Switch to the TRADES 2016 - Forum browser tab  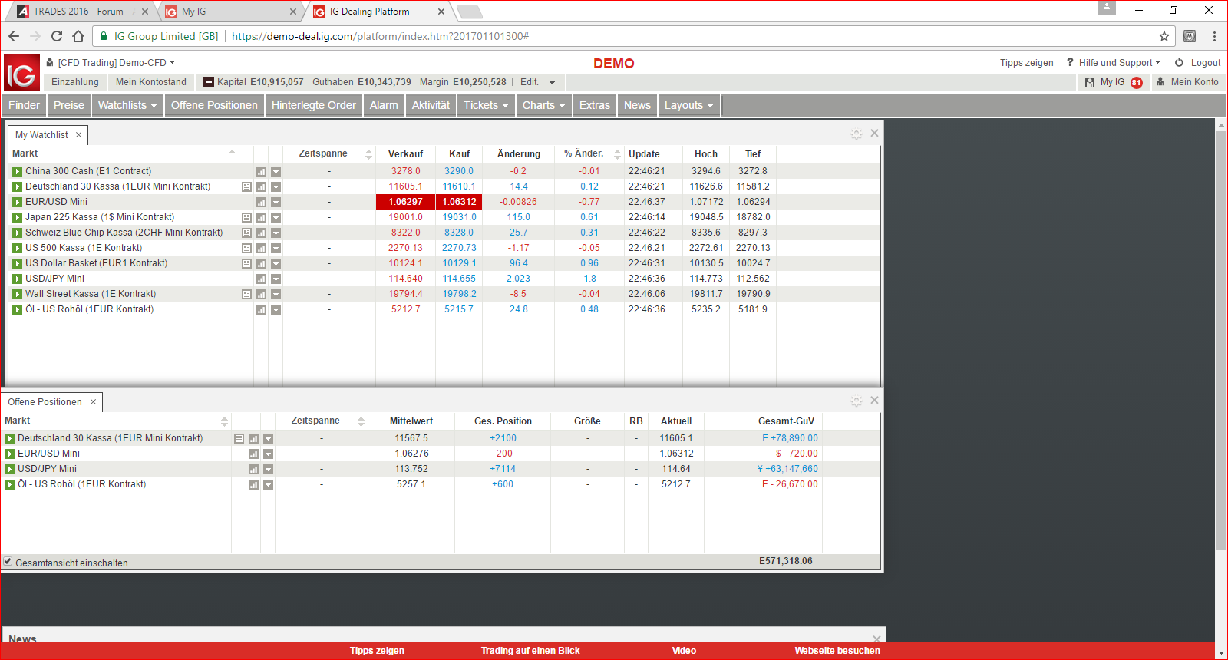pyautogui.click(x=82, y=12)
